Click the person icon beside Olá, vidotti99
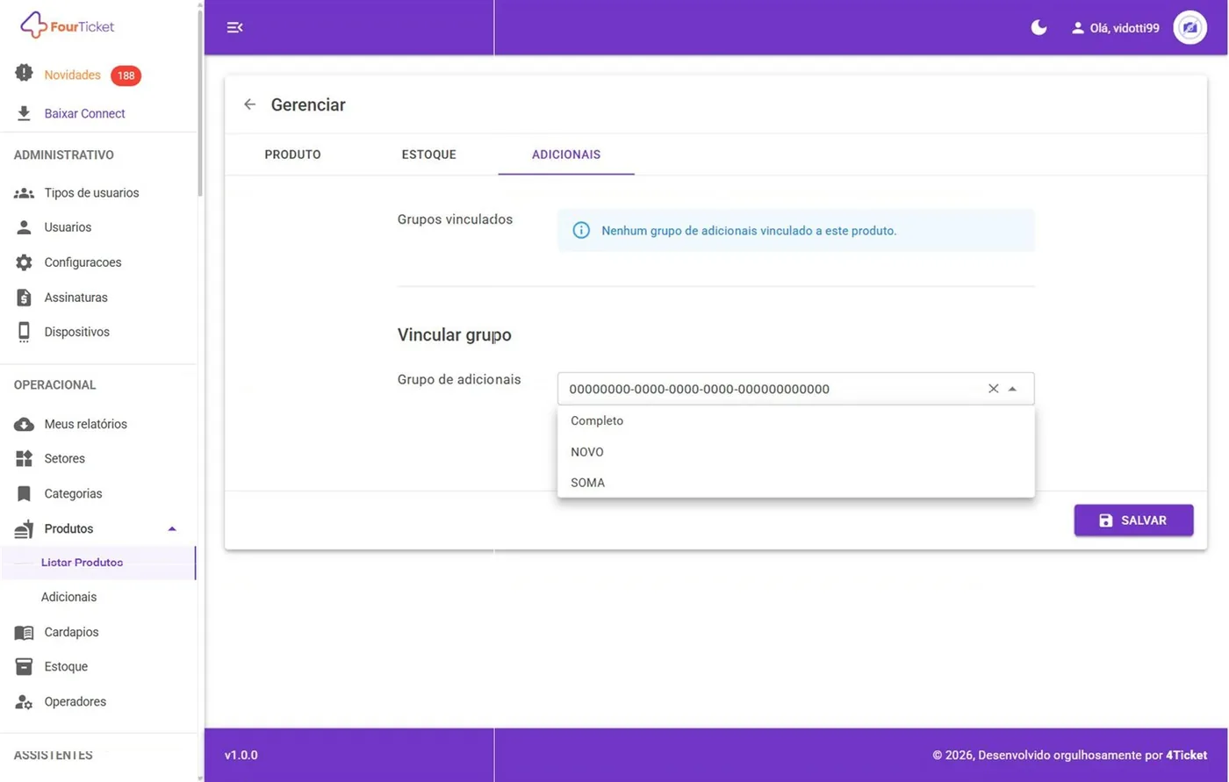The height and width of the screenshot is (782, 1229). coord(1078,28)
